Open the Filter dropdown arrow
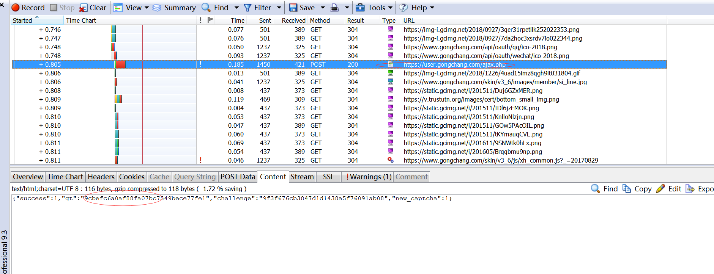The height and width of the screenshot is (274, 714). (279, 8)
